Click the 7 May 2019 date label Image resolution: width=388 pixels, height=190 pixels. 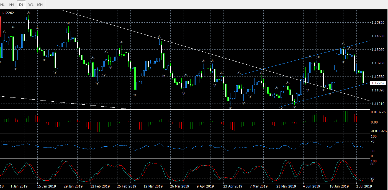pos(259,186)
